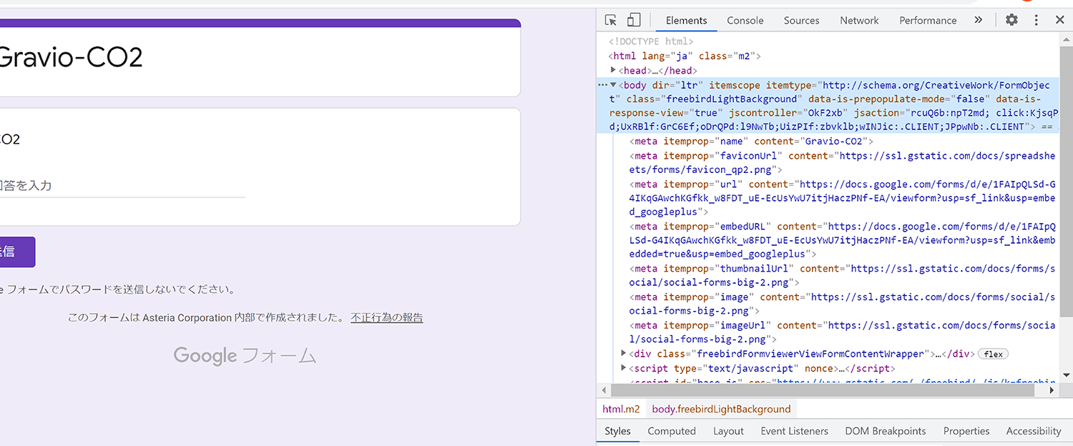Select the meta itemprop="embedURL" element
Image resolution: width=1073 pixels, height=446 pixels.
click(842, 240)
